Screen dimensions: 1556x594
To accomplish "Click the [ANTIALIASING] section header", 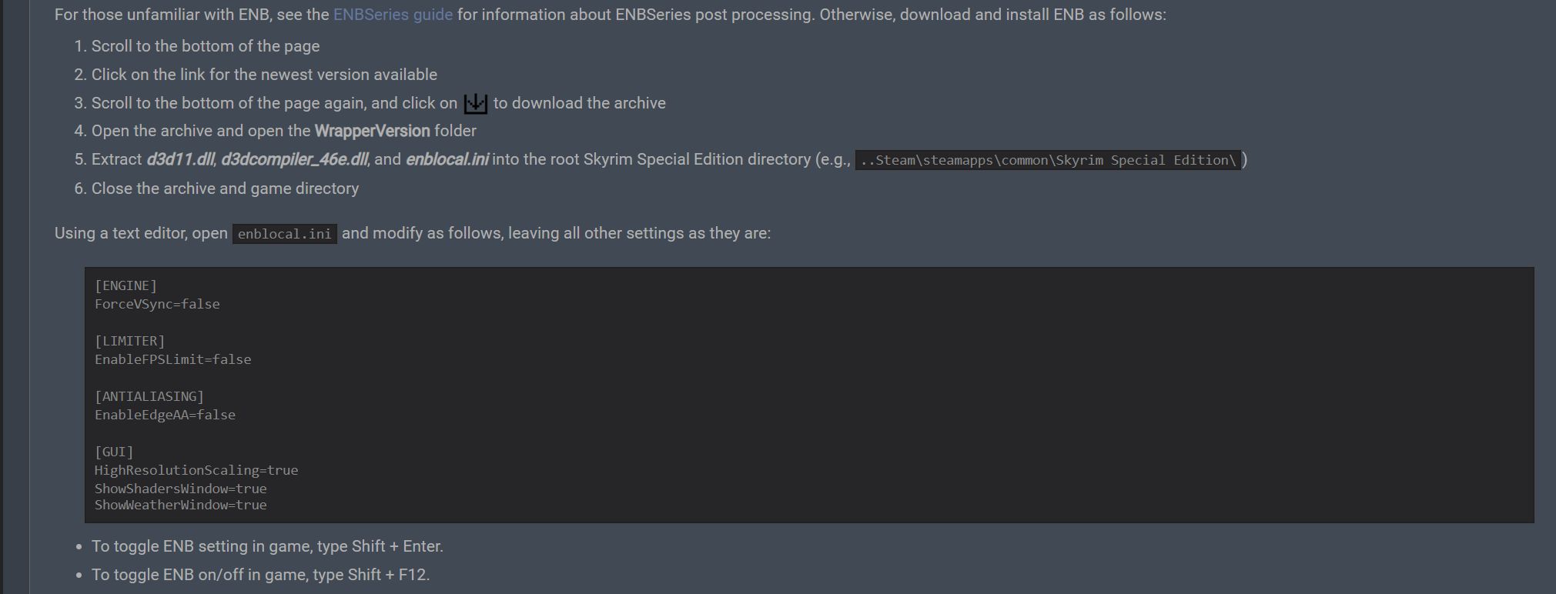I will pyautogui.click(x=149, y=396).
